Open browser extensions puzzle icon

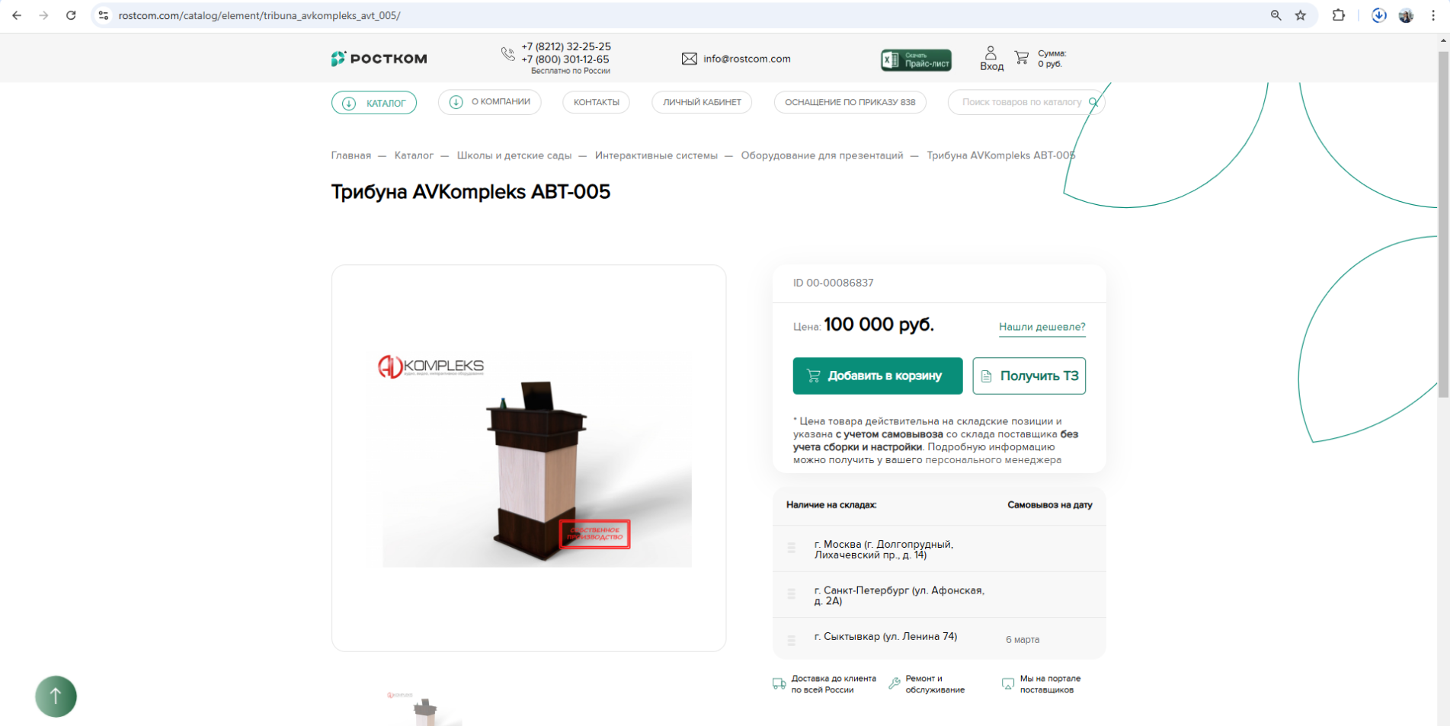coord(1339,15)
